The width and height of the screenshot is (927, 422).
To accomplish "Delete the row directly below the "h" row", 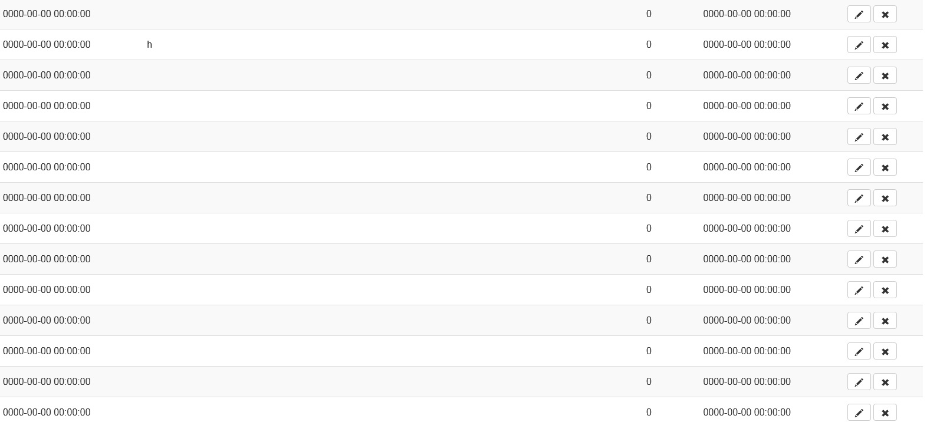I will (x=885, y=75).
